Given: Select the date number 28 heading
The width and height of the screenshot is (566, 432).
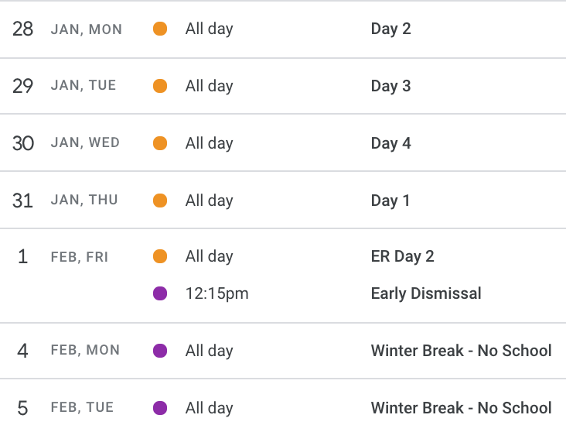Looking at the screenshot, I should click(22, 29).
